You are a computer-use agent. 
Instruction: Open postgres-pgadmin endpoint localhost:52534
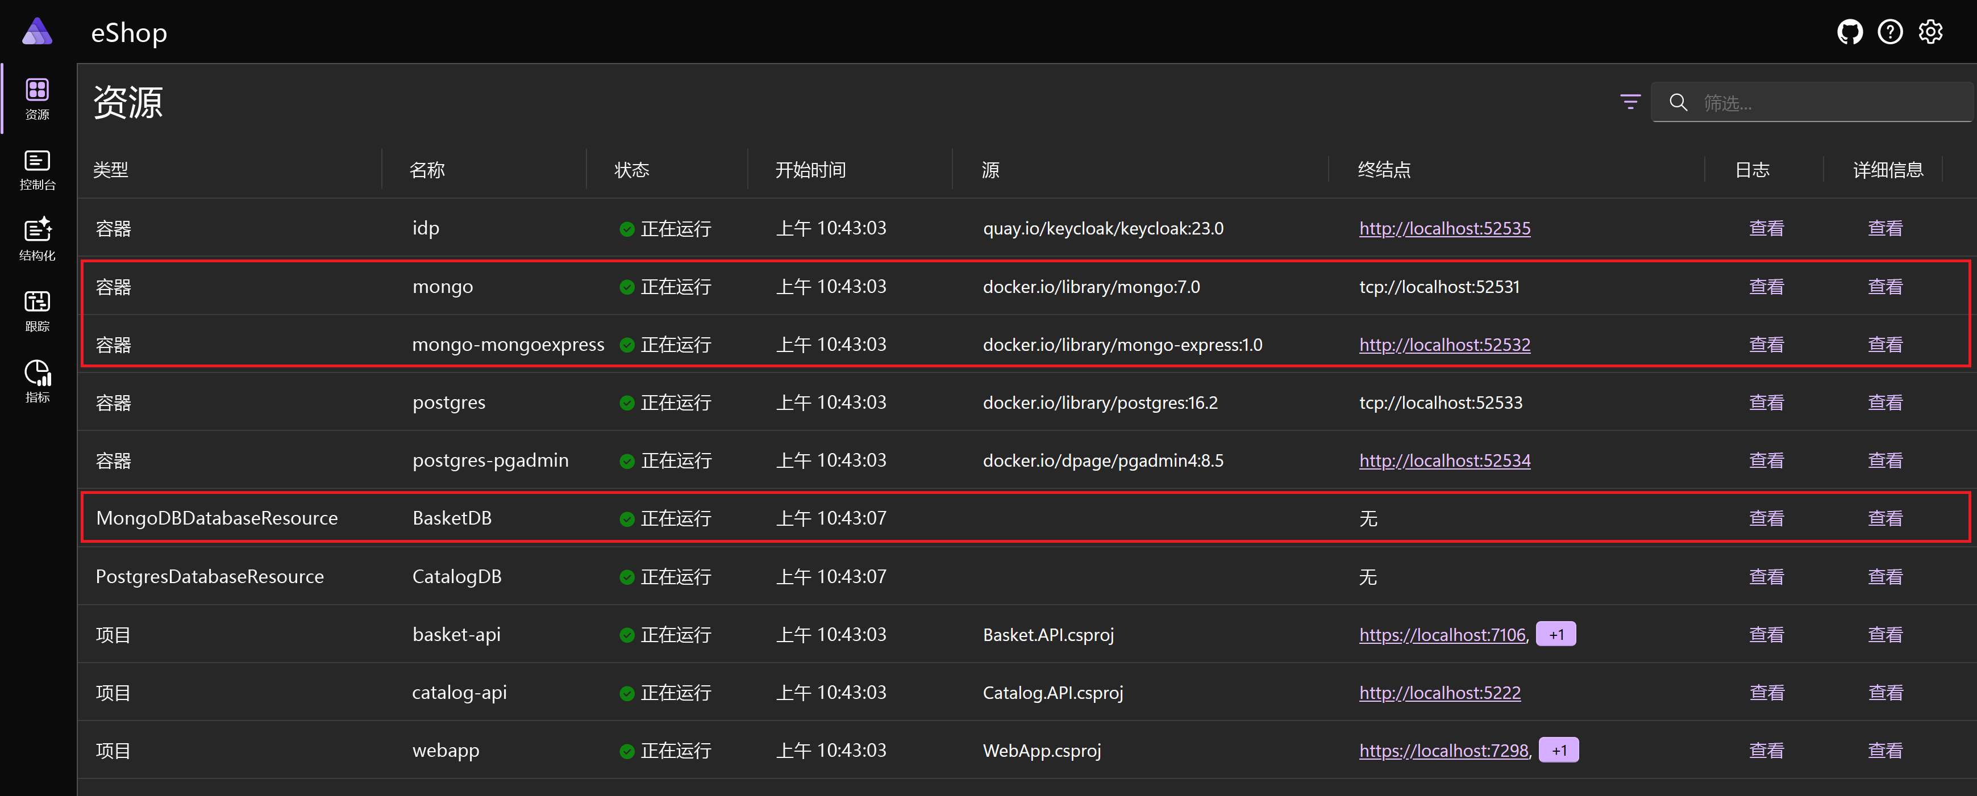pyautogui.click(x=1445, y=461)
